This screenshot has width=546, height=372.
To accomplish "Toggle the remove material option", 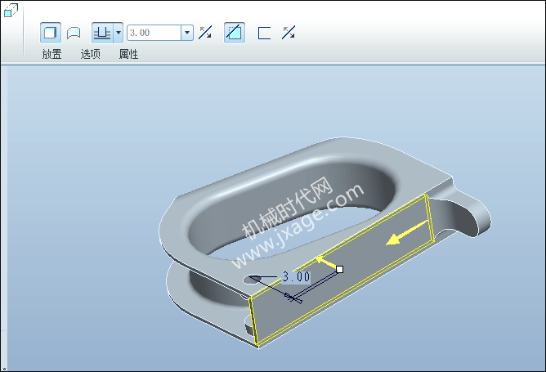I will click(x=235, y=33).
